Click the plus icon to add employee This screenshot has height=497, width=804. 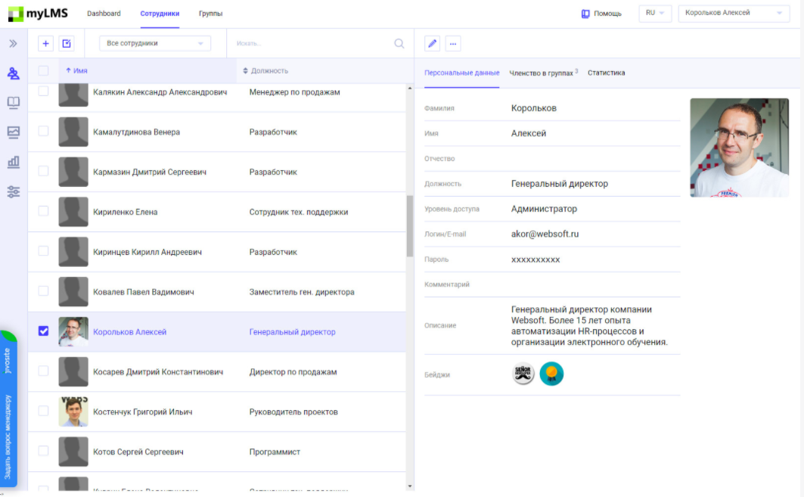coord(45,44)
